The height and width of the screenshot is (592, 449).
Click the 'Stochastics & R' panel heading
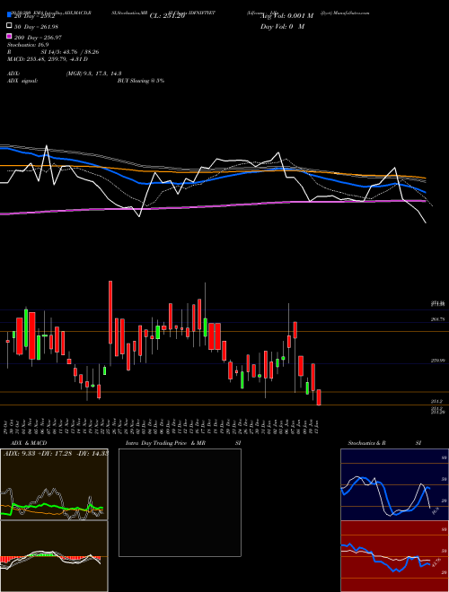pos(366,443)
